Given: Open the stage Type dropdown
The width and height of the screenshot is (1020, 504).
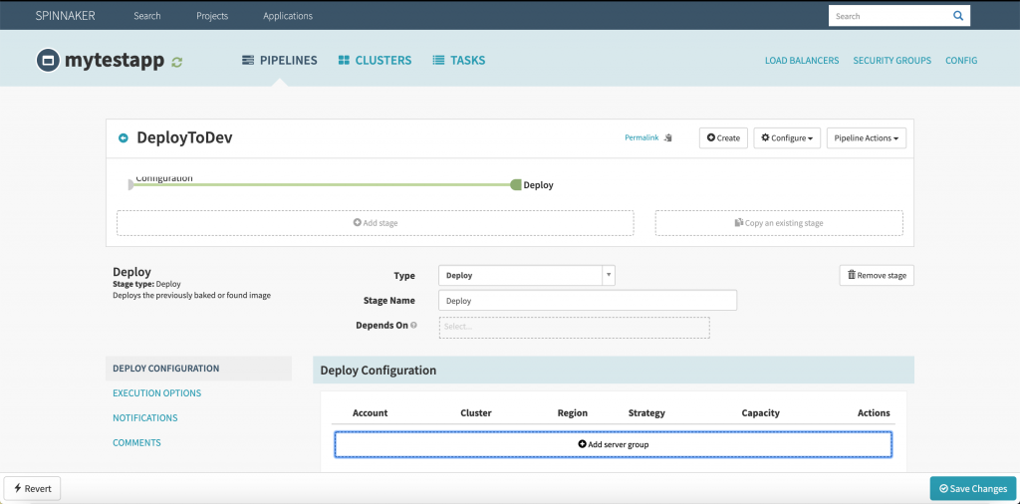Looking at the screenshot, I should click(x=527, y=275).
